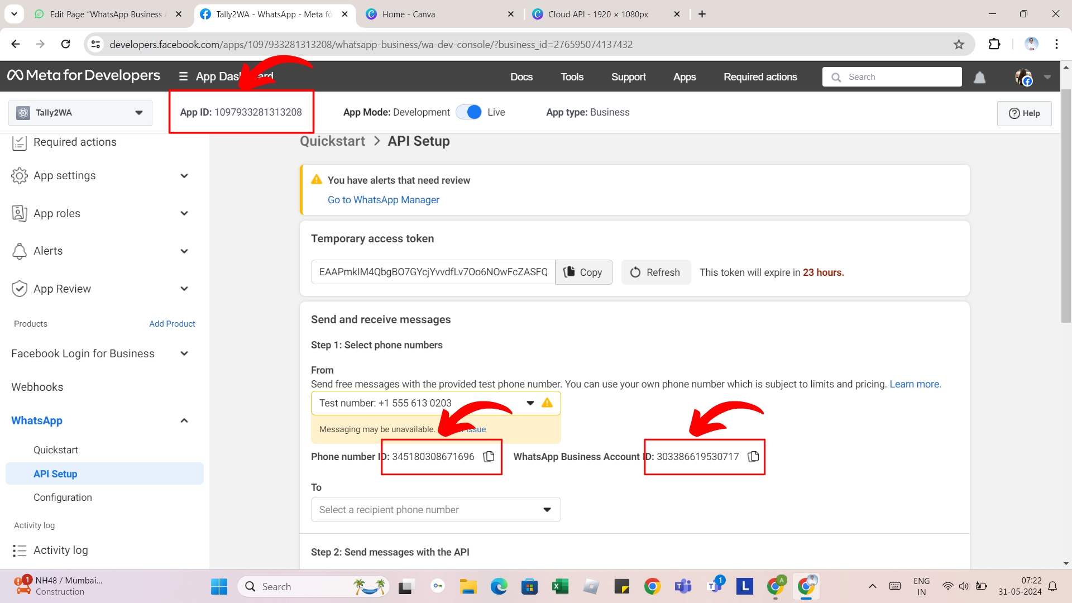
Task: Click the page vertical scrollbar
Action: 1066,206
